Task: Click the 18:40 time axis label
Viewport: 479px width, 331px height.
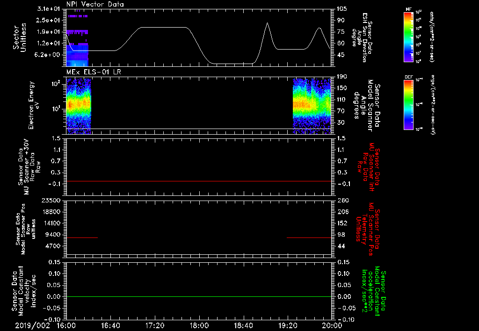Action: click(x=243, y=325)
